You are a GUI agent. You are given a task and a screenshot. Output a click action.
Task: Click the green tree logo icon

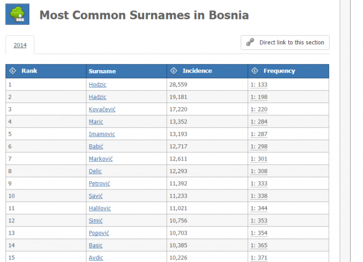pos(17,15)
